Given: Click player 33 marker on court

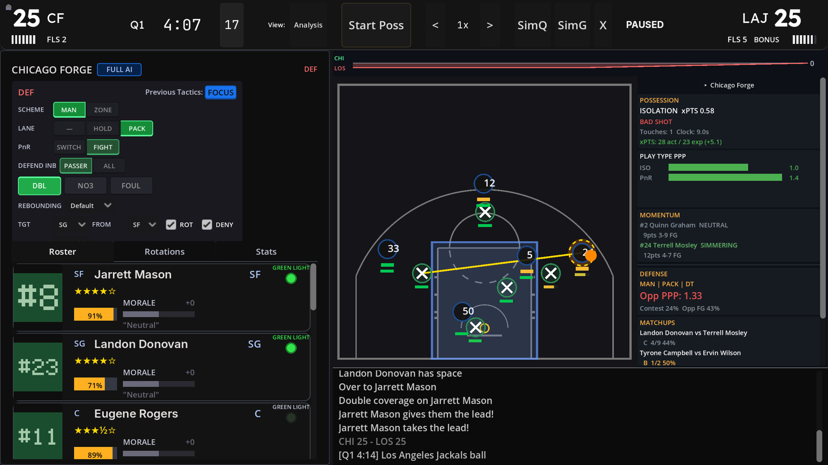Looking at the screenshot, I should (388, 249).
